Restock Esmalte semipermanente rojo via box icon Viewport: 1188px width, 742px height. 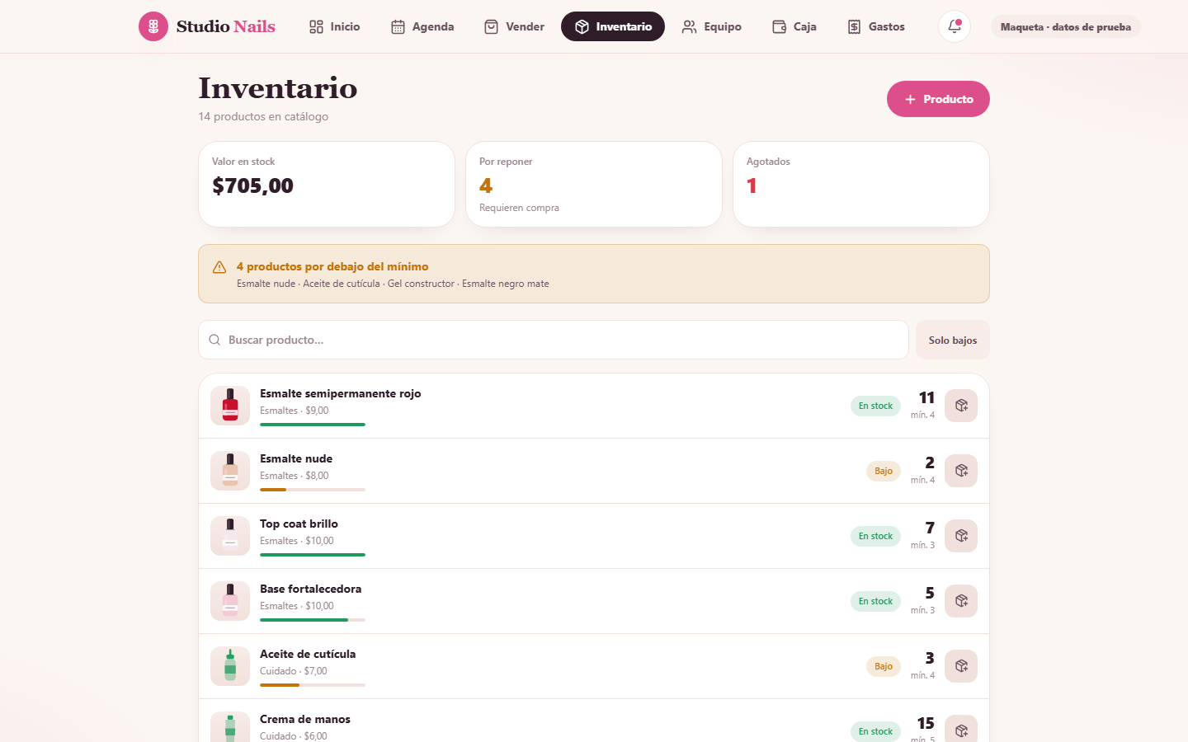[x=961, y=406]
